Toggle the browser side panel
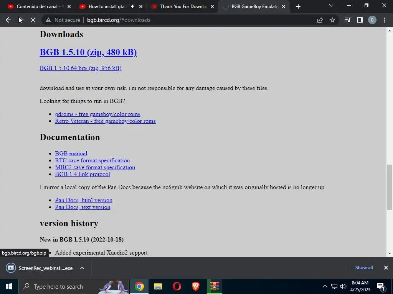The width and height of the screenshot is (393, 294). (x=360, y=20)
